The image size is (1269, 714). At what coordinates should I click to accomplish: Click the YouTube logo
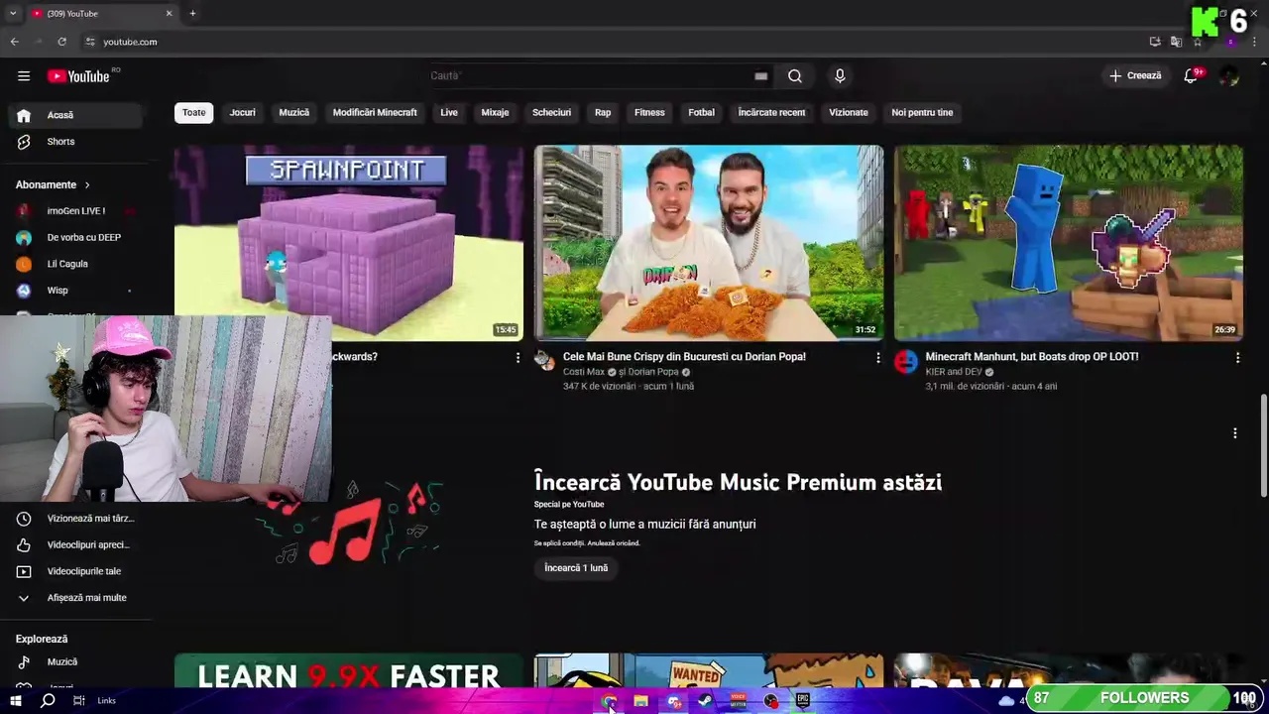pos(78,76)
